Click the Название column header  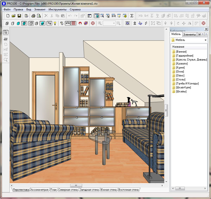pos(178,47)
